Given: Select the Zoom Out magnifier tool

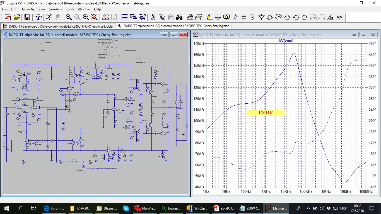Looking at the screenshot, I should 86,17.
